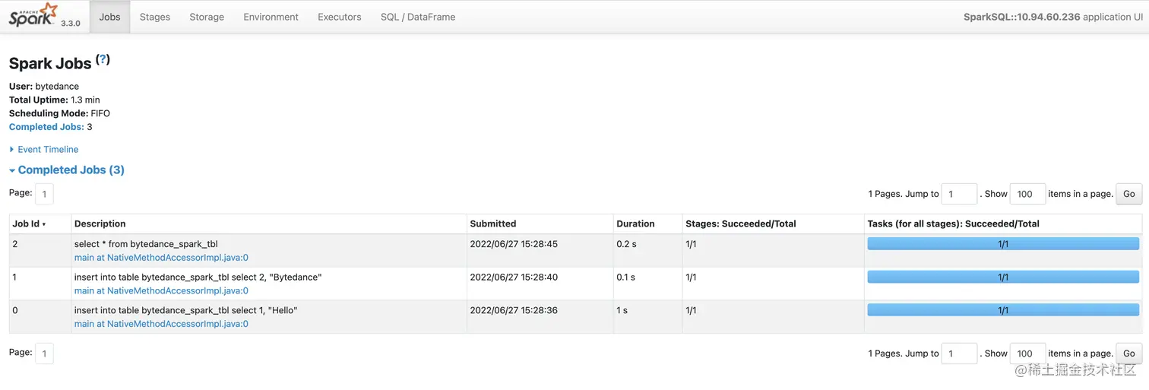The height and width of the screenshot is (390, 1149).
Task: Open job 2 main at NativeMethodAccessorImpl link
Action: [161, 258]
